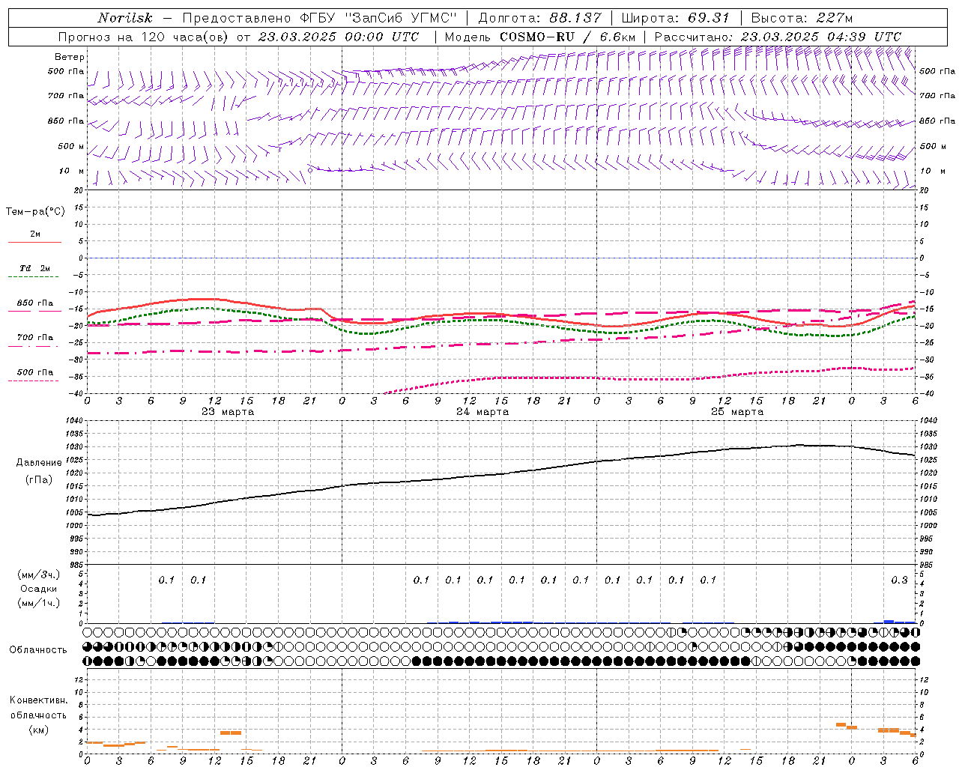
Task: Click the "23 марта" date label
Action: coord(228,412)
